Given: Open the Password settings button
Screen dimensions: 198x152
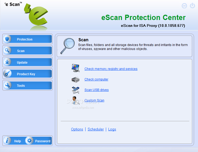Looking at the screenshot, I should pyautogui.click(x=43, y=141).
